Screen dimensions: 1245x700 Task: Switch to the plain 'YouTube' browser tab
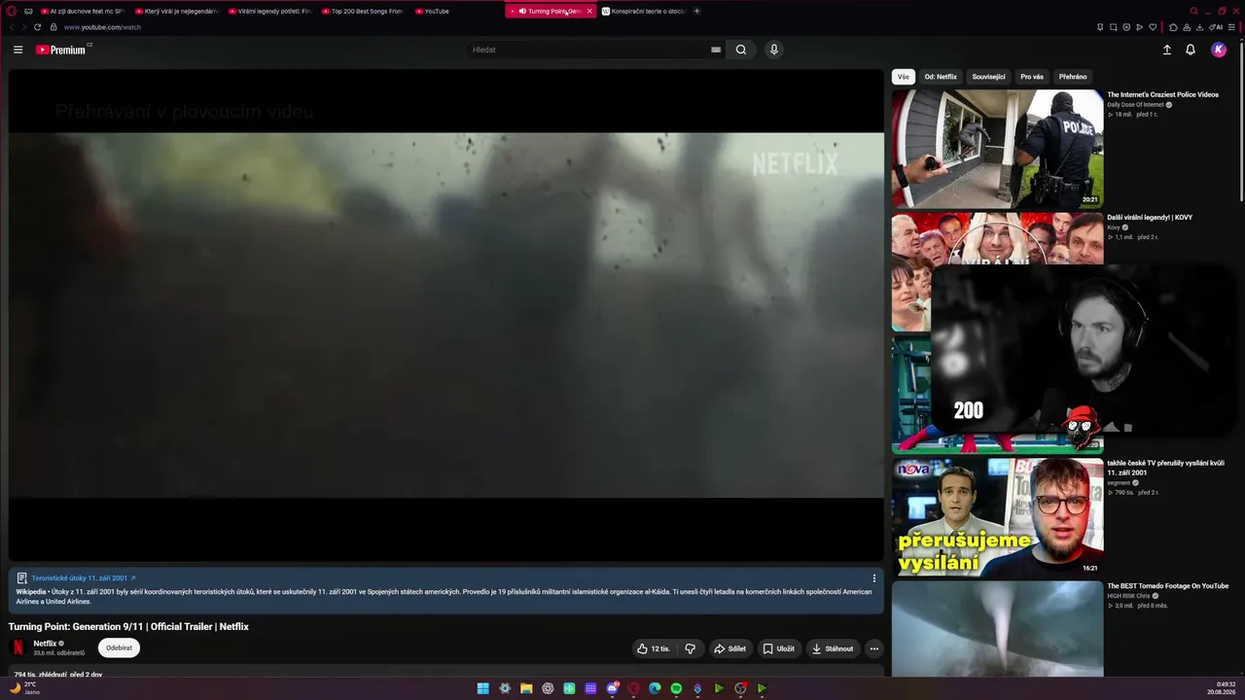tap(454, 11)
